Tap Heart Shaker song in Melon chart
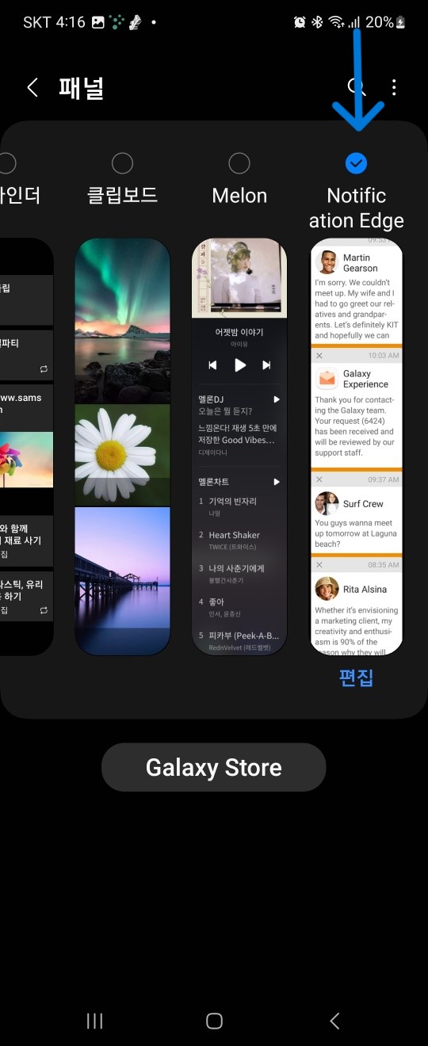Image resolution: width=428 pixels, height=1046 pixels. tap(238, 540)
